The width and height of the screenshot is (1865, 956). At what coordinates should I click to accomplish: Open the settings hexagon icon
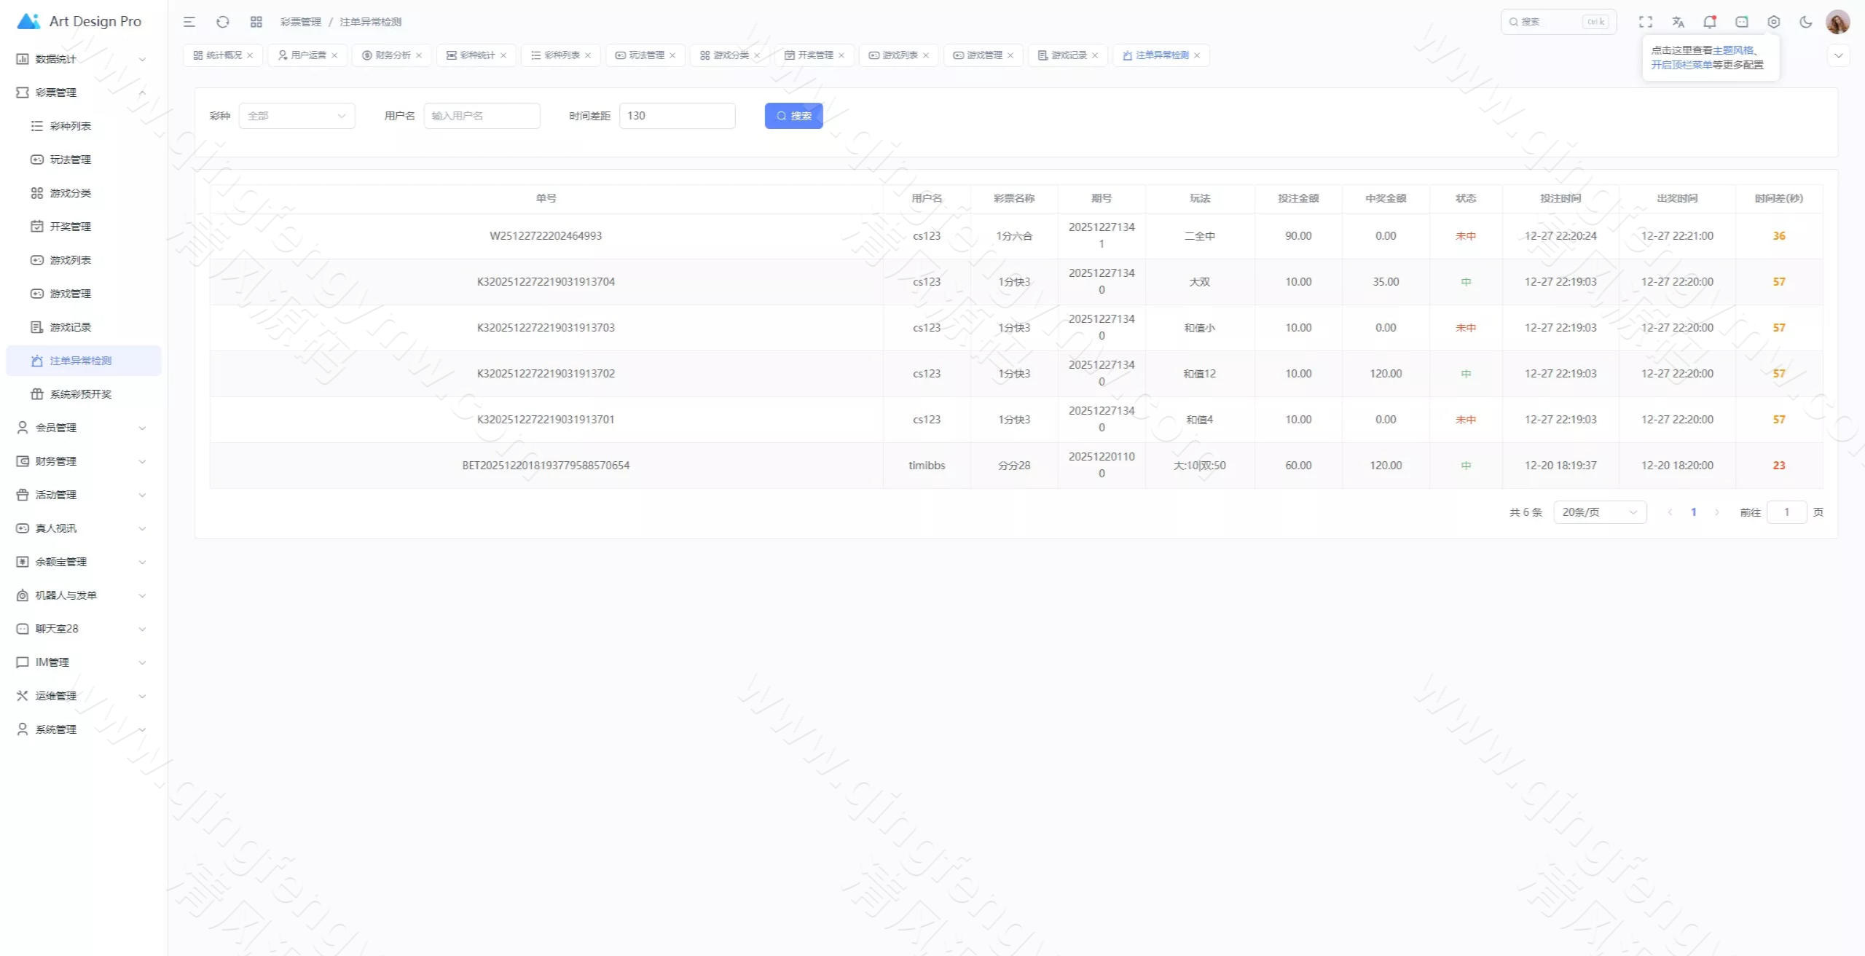click(x=1774, y=22)
